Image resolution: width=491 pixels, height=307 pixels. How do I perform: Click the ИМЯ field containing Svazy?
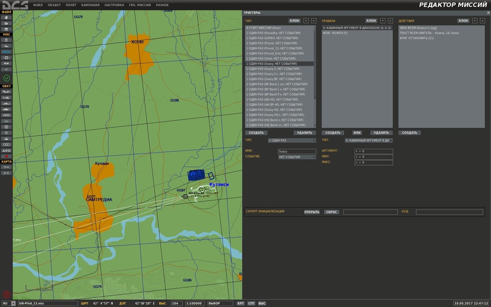tap(297, 152)
